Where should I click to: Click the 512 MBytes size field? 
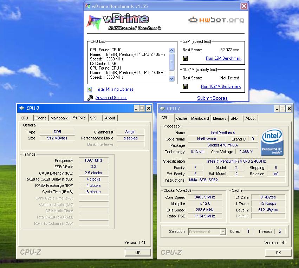point(57,138)
